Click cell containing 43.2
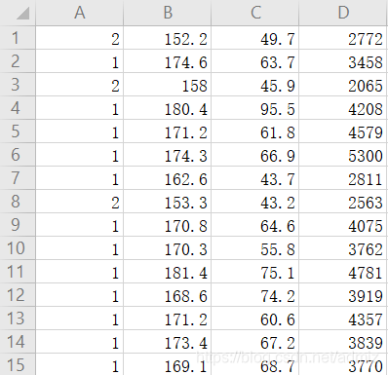The width and height of the screenshot is (388, 375). pyautogui.click(x=254, y=202)
